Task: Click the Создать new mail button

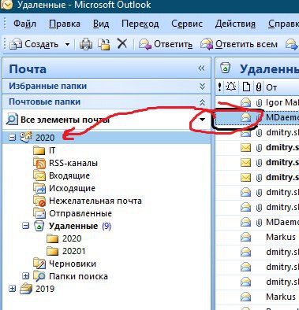Action: pyautogui.click(x=34, y=44)
